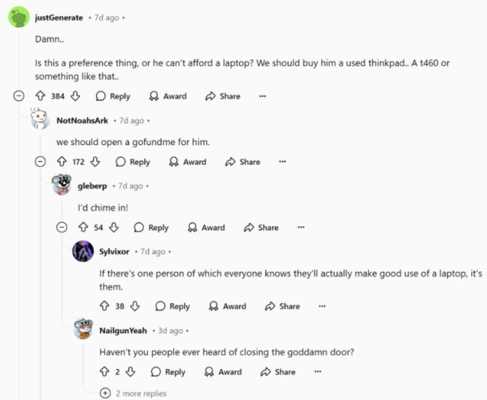Reply to NailgunYeah's comment
487x400 pixels.
pos(168,371)
